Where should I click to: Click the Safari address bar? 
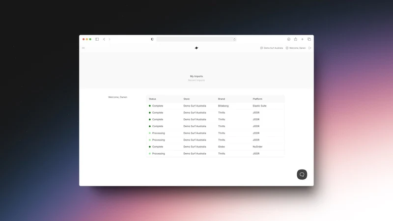(x=196, y=39)
